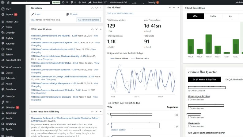The width and height of the screenshot is (243, 137).
Task: Click Kullanıcılar users icon
Action: point(3,113)
